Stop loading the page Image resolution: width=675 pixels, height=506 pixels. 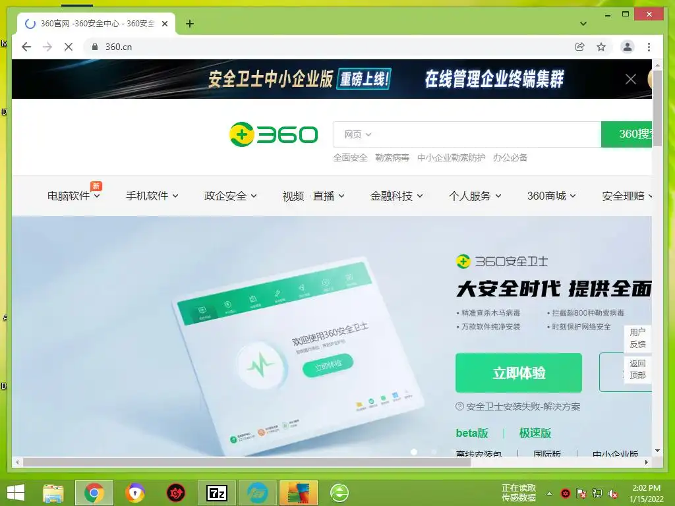(69, 47)
